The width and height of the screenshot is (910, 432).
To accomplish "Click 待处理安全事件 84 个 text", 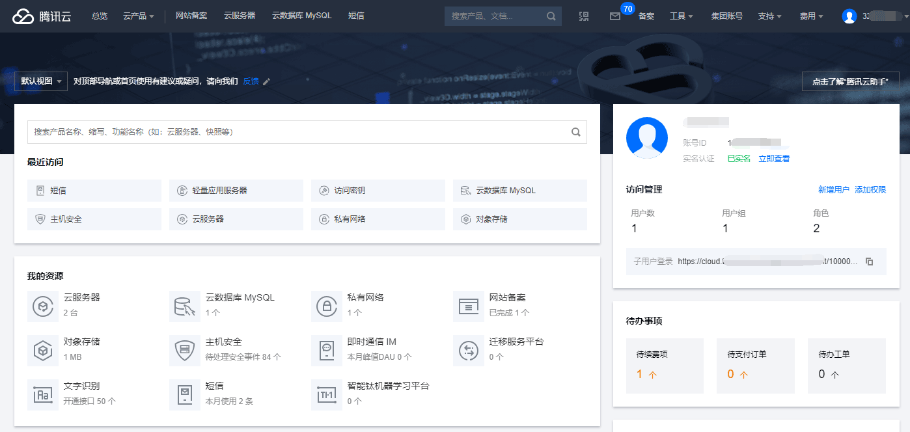I will pos(243,357).
